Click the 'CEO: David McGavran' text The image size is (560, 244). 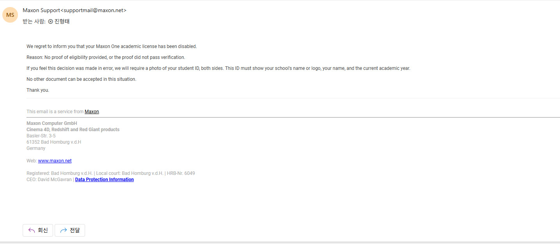(49, 180)
